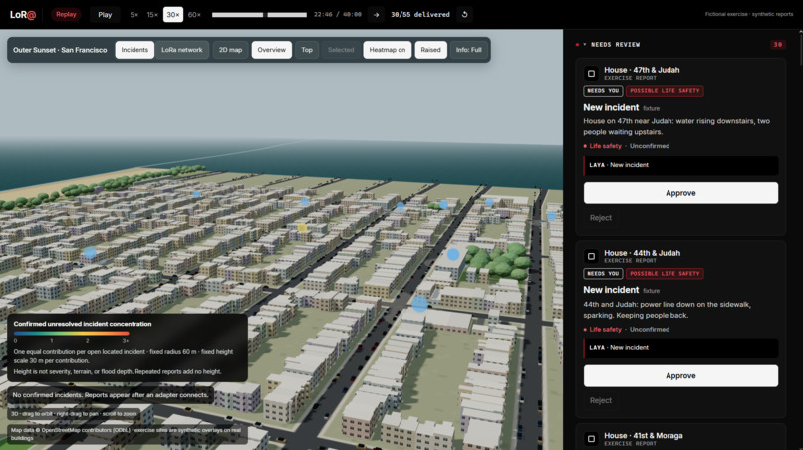Viewport: 803px width, 450px height.
Task: Click the '22:46 / 40:00' time readout
Action: coord(338,14)
